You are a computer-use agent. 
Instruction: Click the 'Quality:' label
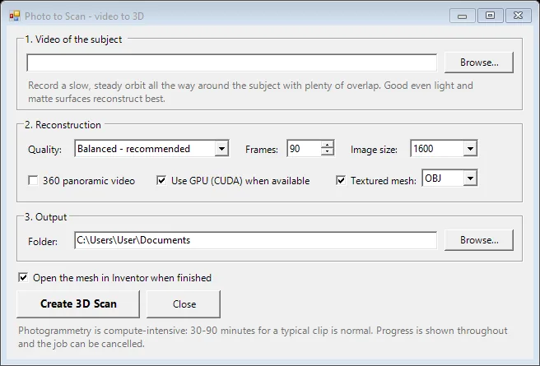(44, 150)
